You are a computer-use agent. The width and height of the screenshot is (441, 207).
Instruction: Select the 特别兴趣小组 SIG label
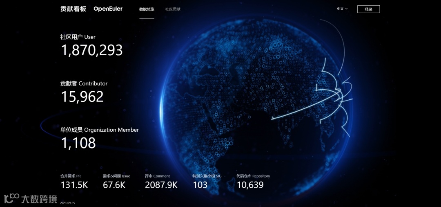207,176
